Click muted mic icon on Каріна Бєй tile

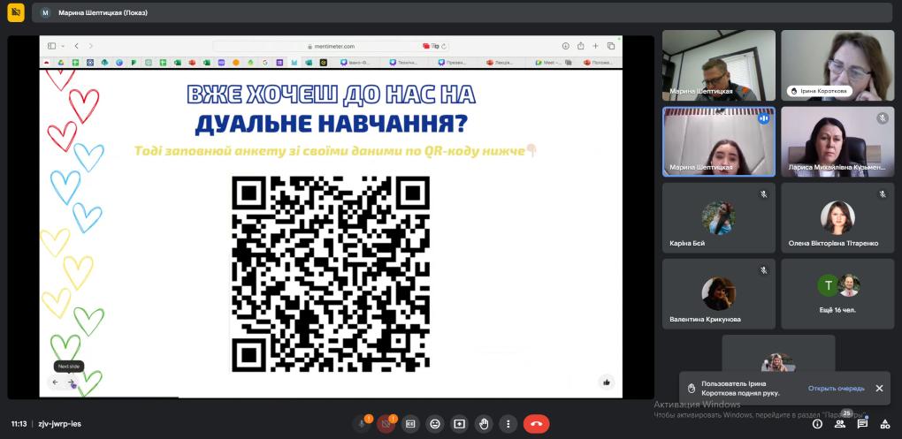pyautogui.click(x=764, y=194)
